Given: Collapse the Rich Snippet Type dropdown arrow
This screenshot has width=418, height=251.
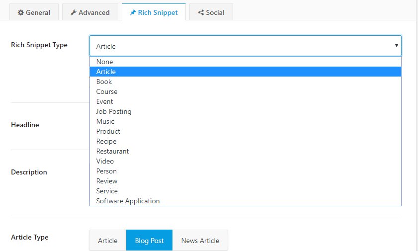Looking at the screenshot, I should [397, 46].
